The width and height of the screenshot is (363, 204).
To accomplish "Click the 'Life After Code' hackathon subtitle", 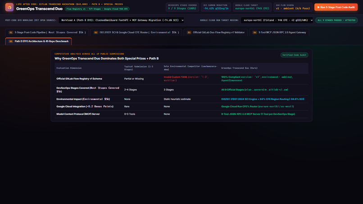I will tap(69, 4).
